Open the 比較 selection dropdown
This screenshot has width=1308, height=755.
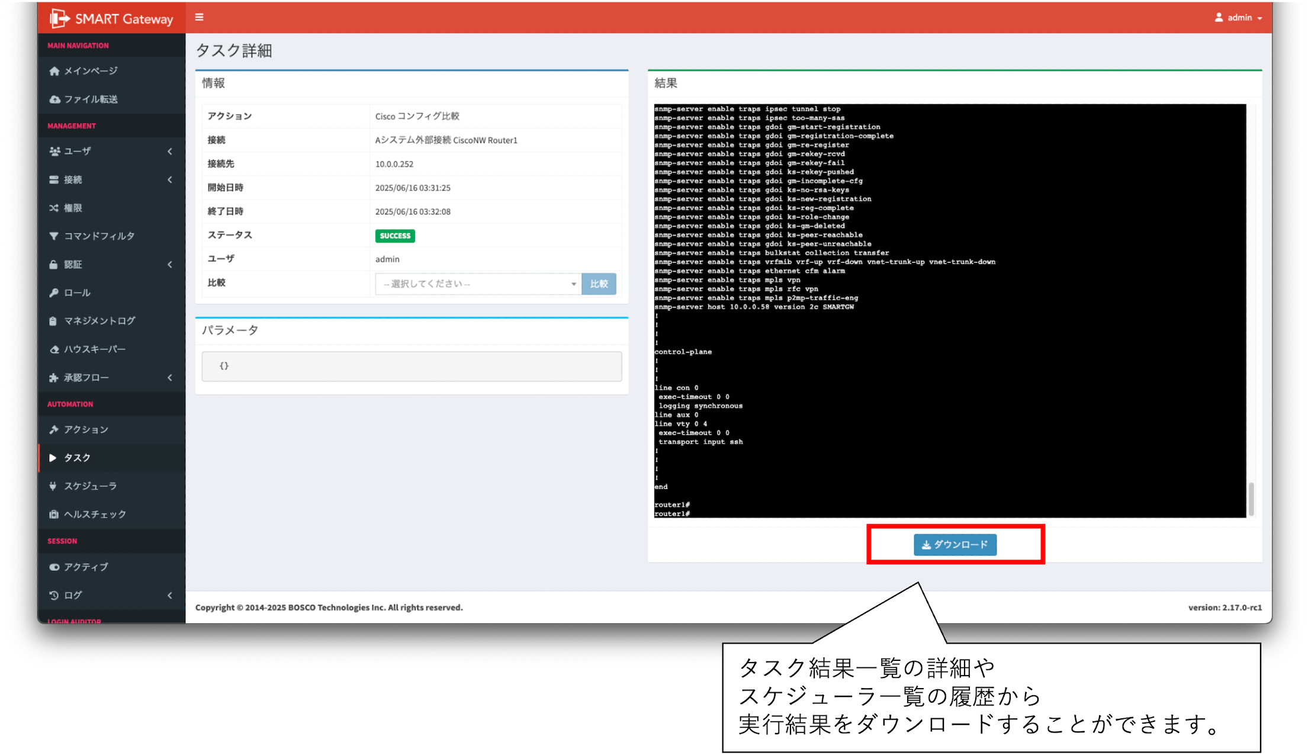pos(478,284)
